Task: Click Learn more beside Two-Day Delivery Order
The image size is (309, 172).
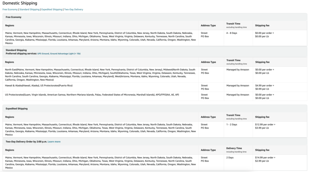Action: (x=54, y=141)
